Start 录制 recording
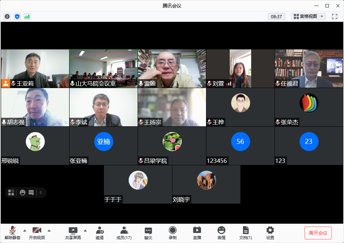Screen dimensions: 344x243 (x=173, y=233)
